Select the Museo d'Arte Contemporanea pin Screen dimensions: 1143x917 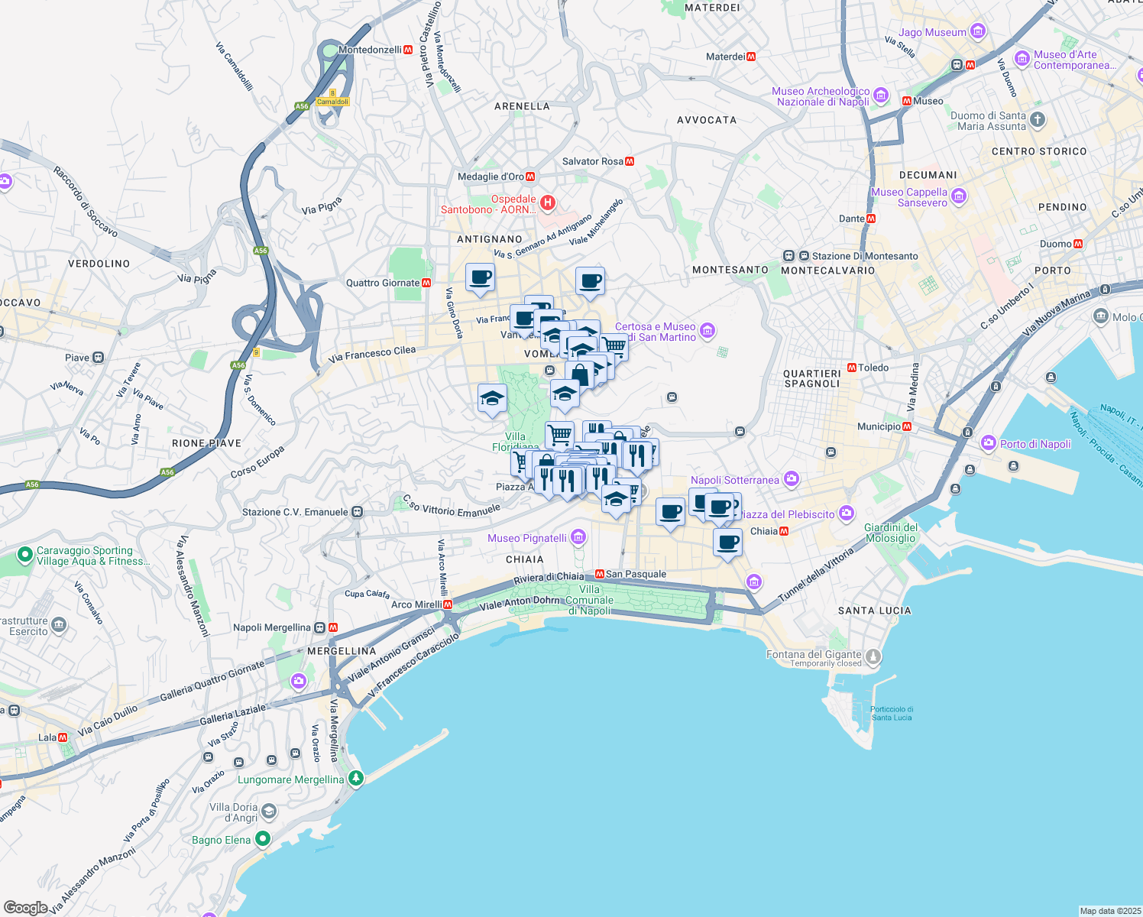coord(1022,59)
